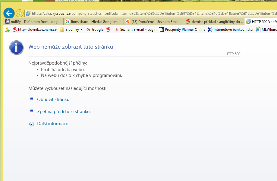Open the slovnik.seznam.cz bookmark

[35, 30]
